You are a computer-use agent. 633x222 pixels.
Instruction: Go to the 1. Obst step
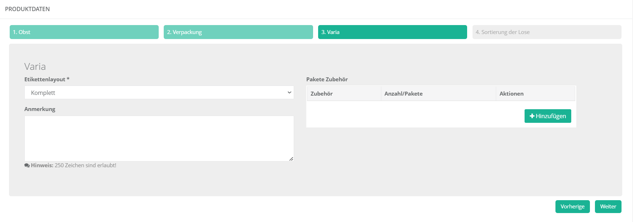(84, 32)
